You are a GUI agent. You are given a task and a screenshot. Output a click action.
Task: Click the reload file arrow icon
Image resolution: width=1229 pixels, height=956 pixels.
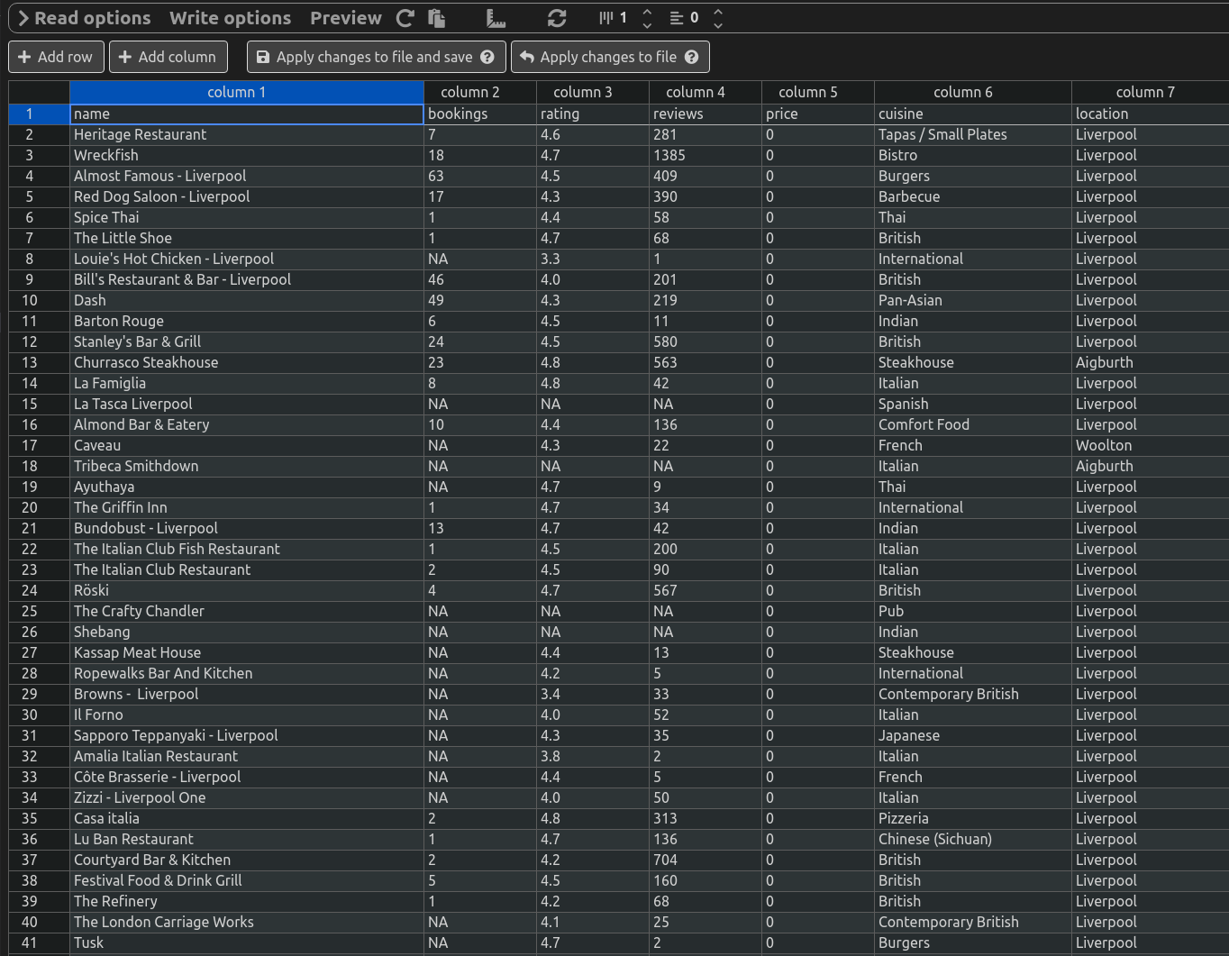405,18
